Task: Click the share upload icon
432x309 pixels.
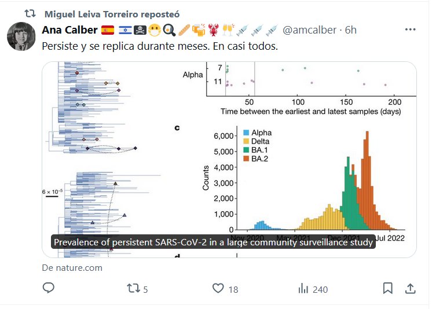Action: (x=409, y=288)
